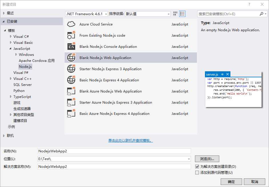
Task: Select Apache Cordova 应用 in tree
Action: (37, 60)
